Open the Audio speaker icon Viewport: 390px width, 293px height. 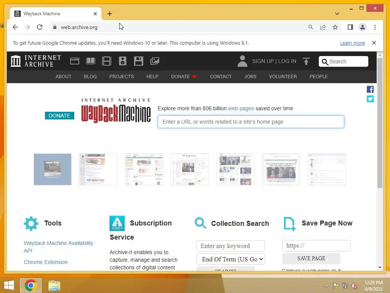tap(123, 61)
